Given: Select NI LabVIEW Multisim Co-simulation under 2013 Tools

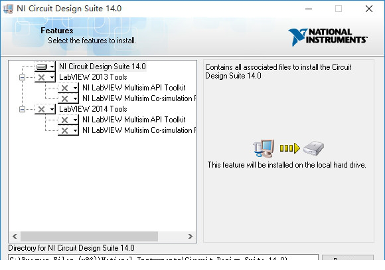Looking at the screenshot, I should pyautogui.click(x=139, y=98).
